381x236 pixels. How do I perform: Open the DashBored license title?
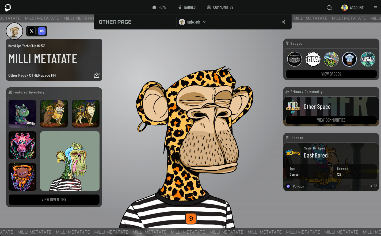coord(315,155)
